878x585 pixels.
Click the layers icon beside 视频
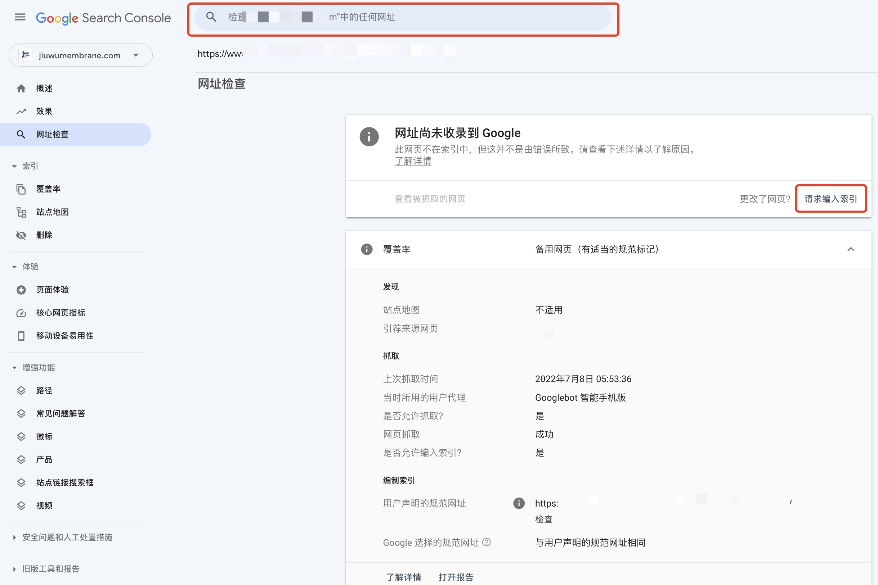(21, 505)
